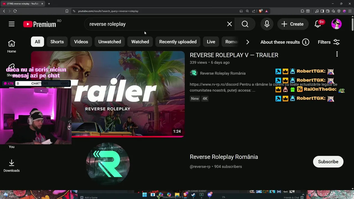
Task: Go to Home in sidebar
Action: pos(12,46)
